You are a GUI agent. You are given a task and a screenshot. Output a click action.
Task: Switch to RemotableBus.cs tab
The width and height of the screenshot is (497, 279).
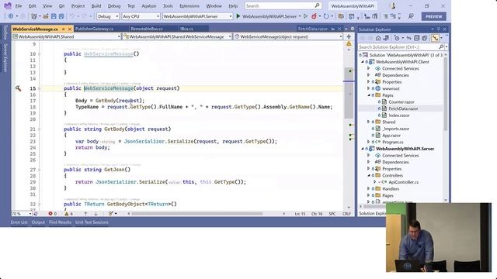(147, 29)
